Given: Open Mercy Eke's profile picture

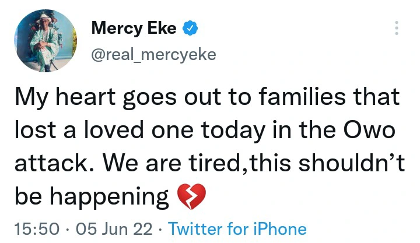Looking at the screenshot, I should 44,41.
